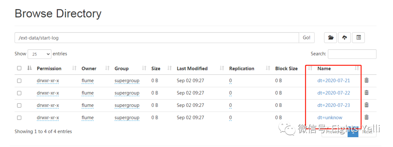This screenshot has width=393, height=147.
Task: Check the box for dt=unknow row
Action: point(19,118)
